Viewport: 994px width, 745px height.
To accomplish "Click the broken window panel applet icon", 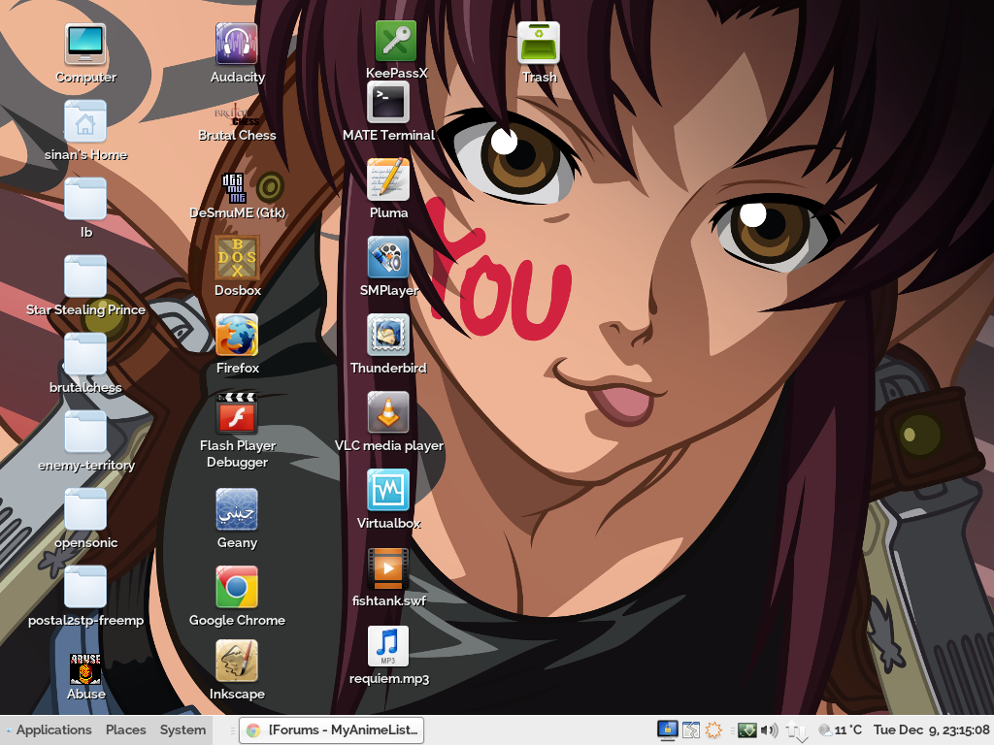I will [691, 729].
